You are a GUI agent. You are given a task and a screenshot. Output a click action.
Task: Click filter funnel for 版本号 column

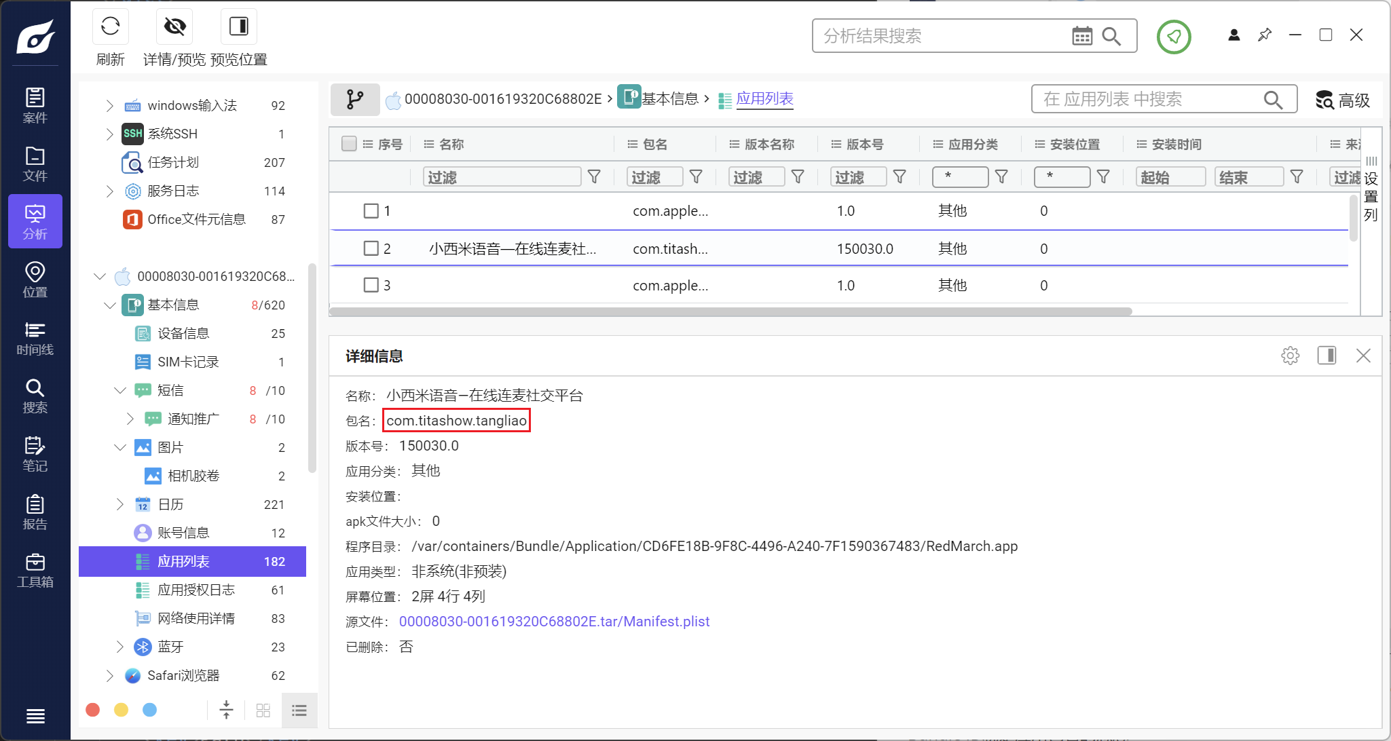(x=899, y=177)
